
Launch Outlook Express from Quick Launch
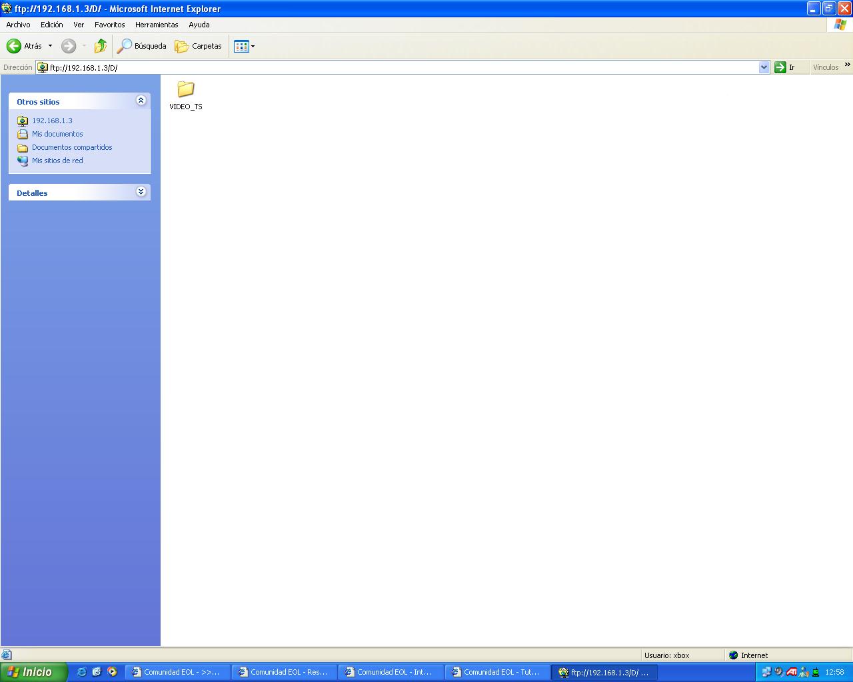click(x=97, y=672)
